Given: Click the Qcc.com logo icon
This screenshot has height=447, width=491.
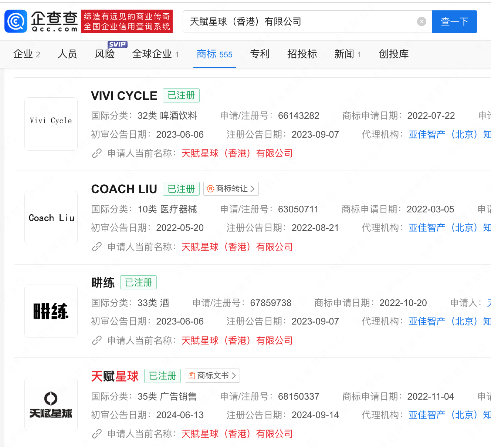Looking at the screenshot, I should coord(16,21).
